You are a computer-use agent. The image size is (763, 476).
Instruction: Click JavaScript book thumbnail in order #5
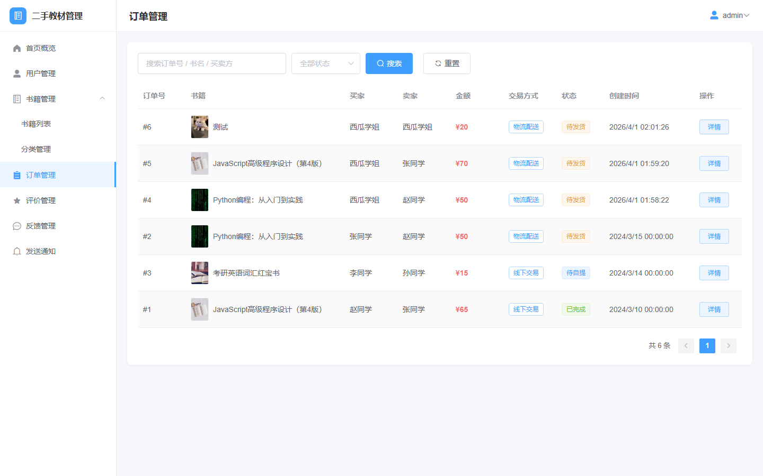coord(200,163)
